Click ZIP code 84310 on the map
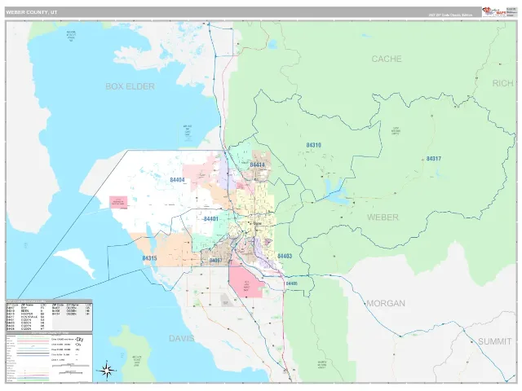The height and width of the screenshot is (391, 522). (x=313, y=145)
